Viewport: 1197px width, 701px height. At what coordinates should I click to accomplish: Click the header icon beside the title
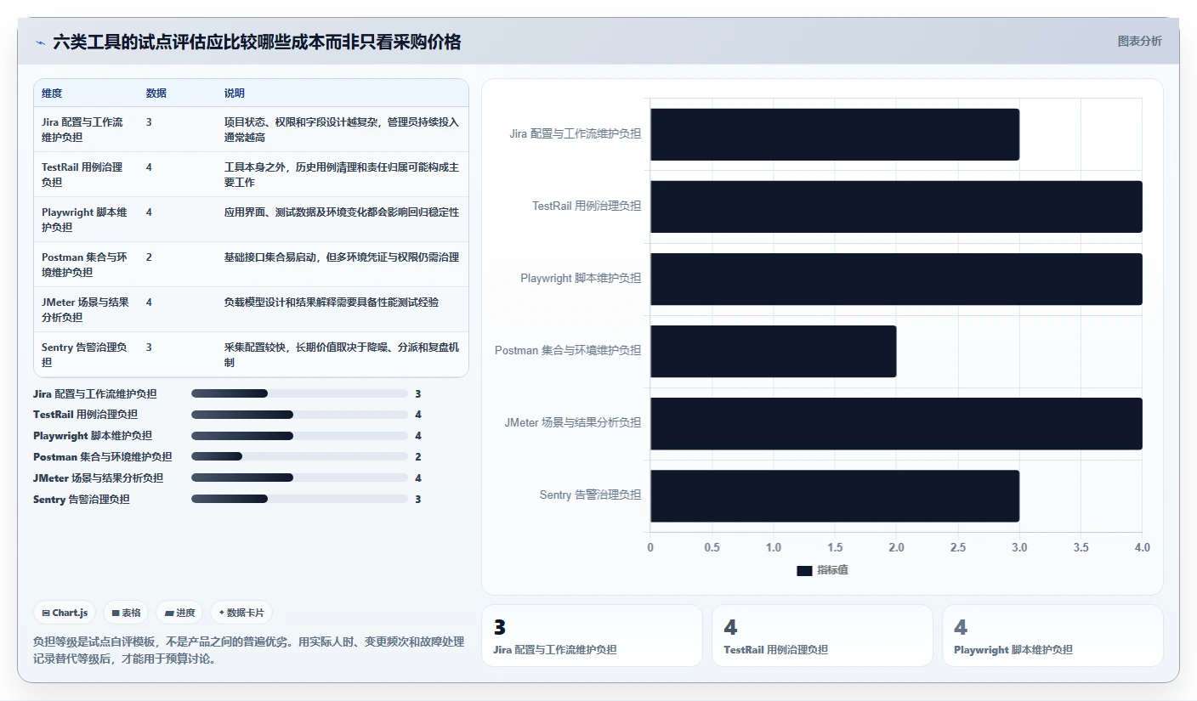(40, 42)
